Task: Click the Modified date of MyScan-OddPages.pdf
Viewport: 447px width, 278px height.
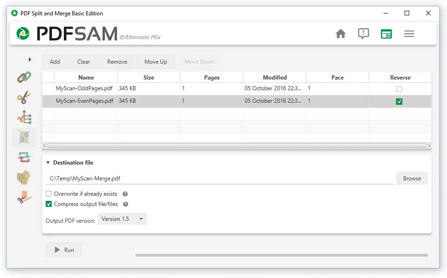Action: pos(273,88)
